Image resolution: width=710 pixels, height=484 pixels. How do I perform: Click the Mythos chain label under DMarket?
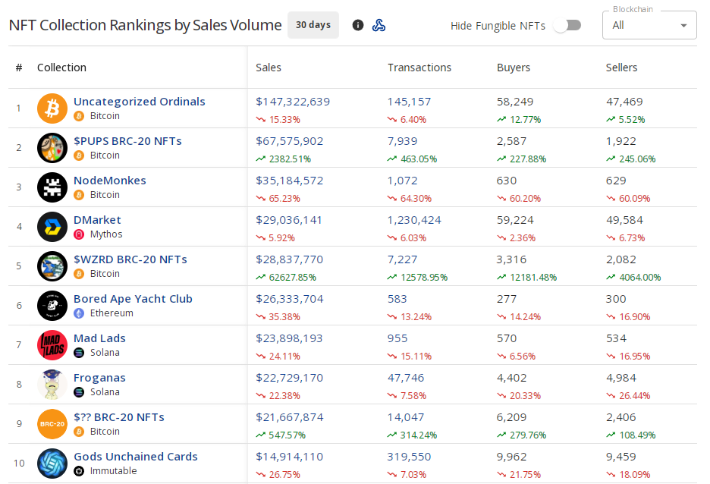point(106,234)
